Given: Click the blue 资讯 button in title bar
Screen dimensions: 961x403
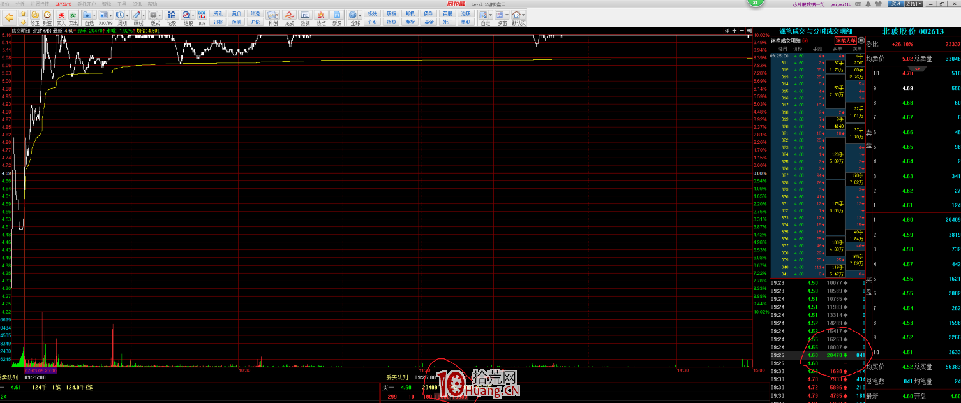Looking at the screenshot, I should pos(896,4).
